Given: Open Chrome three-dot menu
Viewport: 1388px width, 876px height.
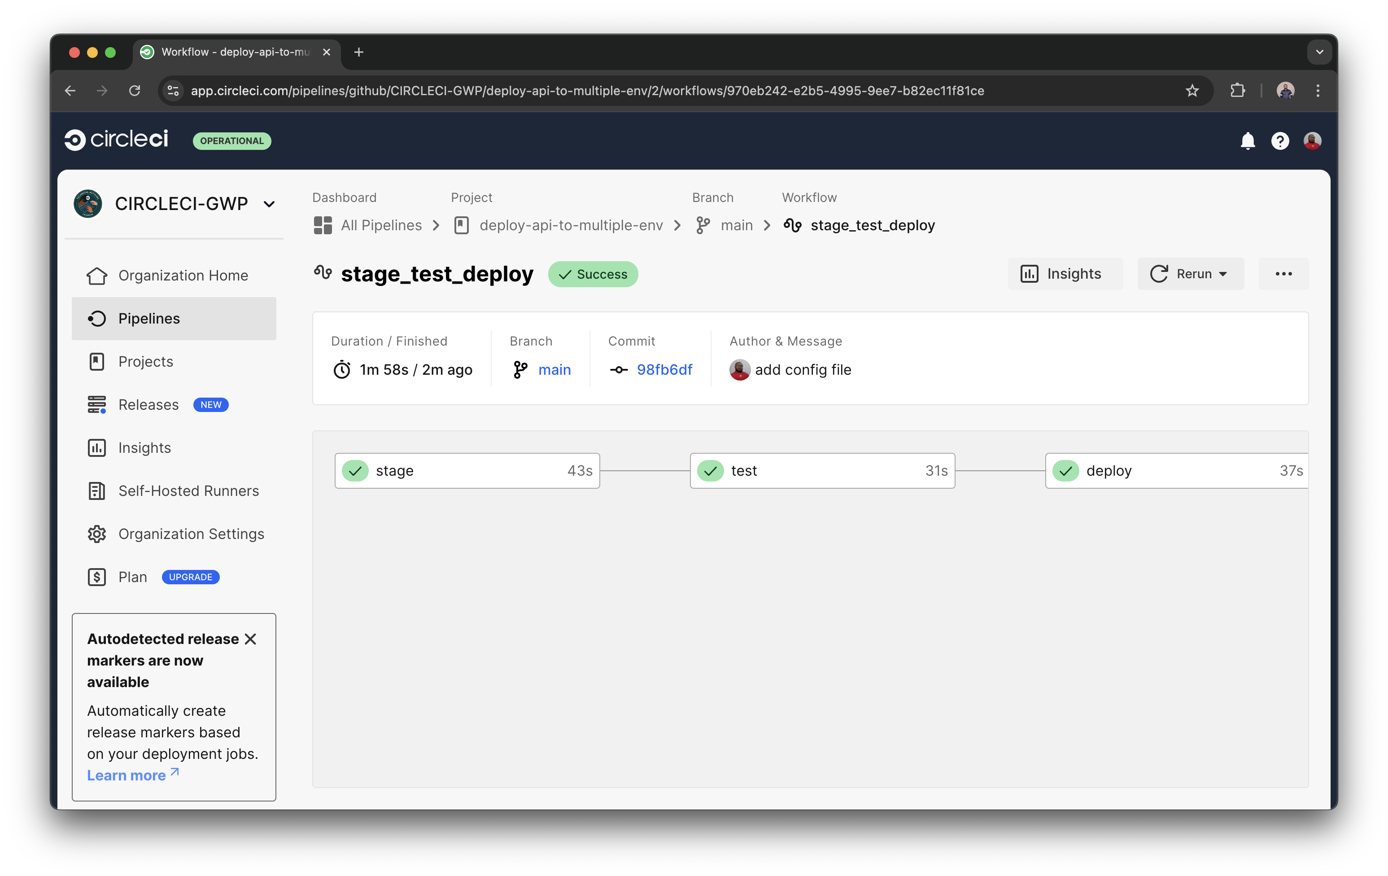Looking at the screenshot, I should (1318, 91).
